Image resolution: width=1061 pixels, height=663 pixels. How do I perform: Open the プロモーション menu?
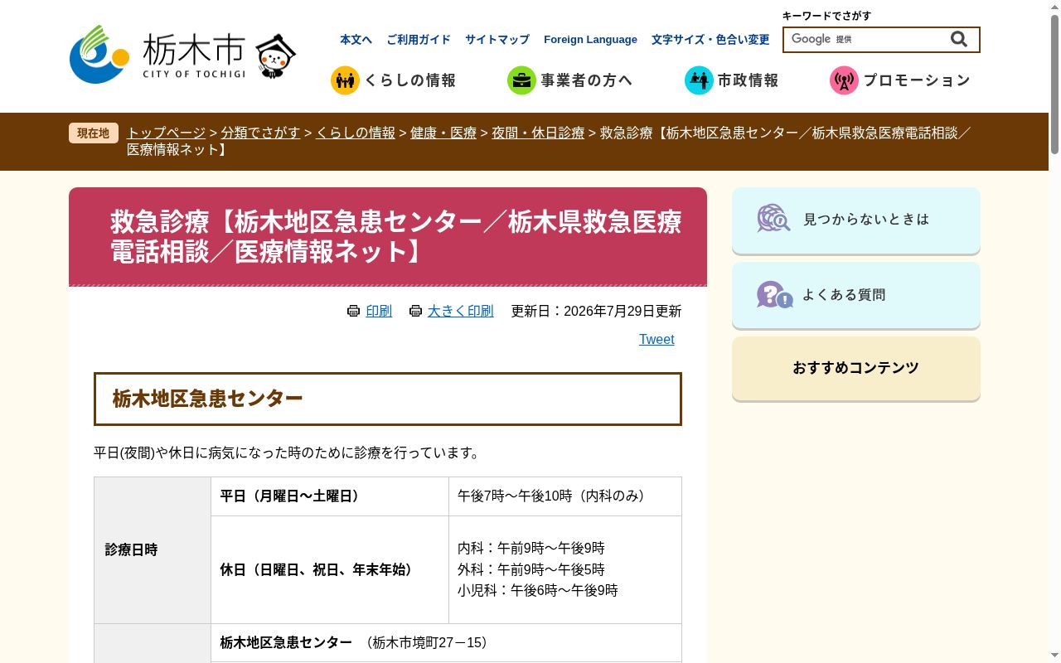900,80
